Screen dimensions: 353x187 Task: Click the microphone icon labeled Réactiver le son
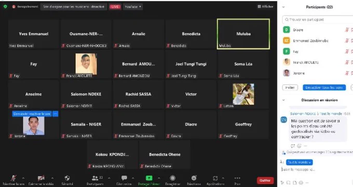13,178
